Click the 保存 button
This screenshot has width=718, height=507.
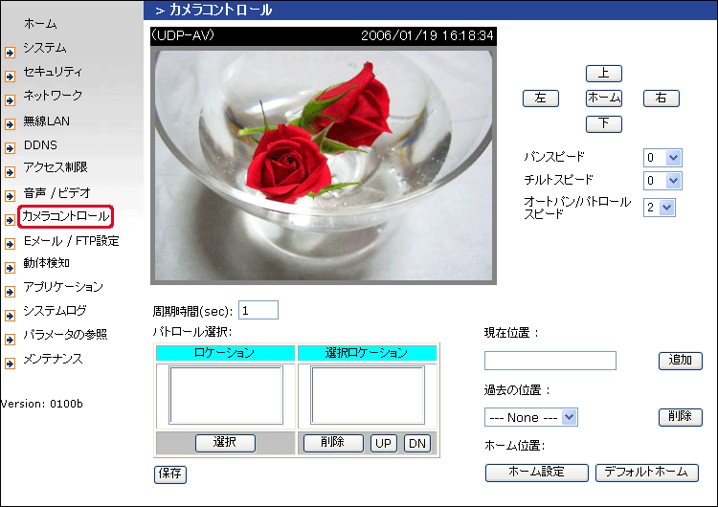point(169,474)
